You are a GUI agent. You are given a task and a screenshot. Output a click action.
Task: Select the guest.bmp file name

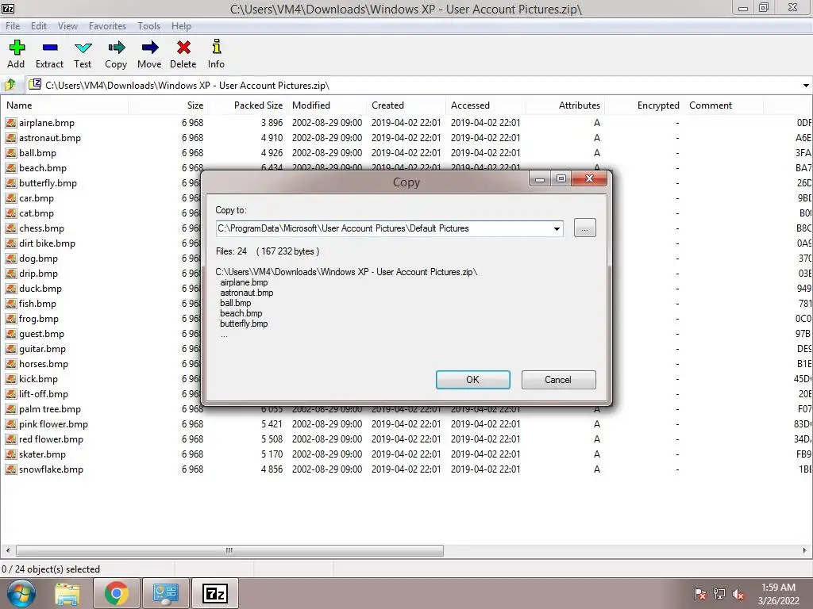(41, 334)
